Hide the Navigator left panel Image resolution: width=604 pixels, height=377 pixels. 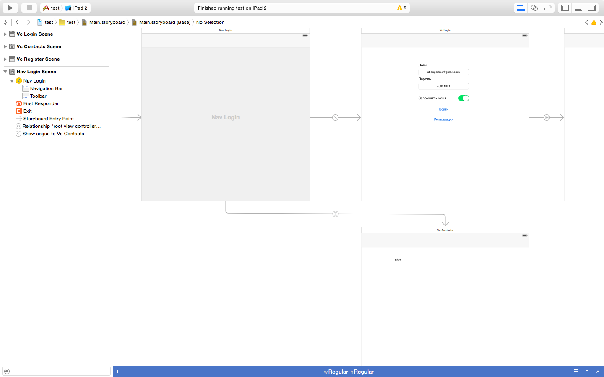coord(565,8)
